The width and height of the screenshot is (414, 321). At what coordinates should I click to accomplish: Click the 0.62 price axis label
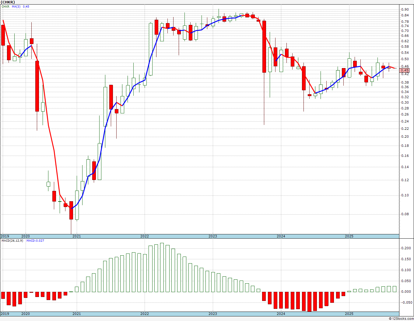405,41
